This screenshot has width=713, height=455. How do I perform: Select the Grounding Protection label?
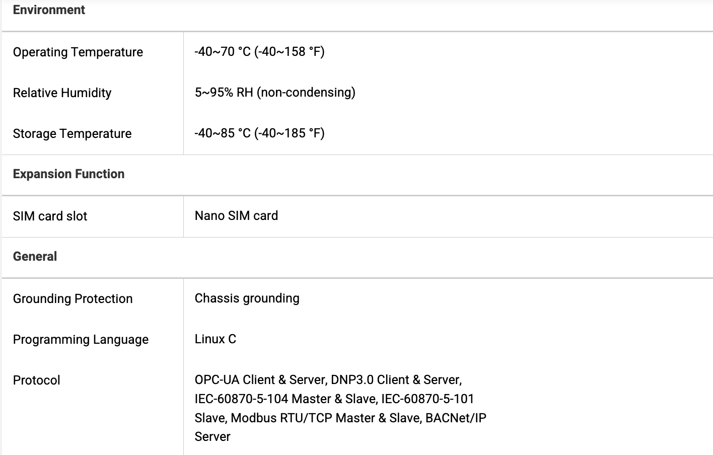[73, 299]
